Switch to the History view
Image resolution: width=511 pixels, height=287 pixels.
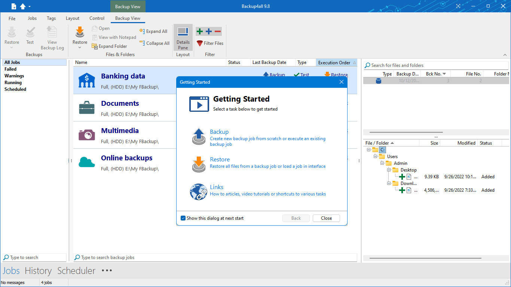[x=38, y=271]
